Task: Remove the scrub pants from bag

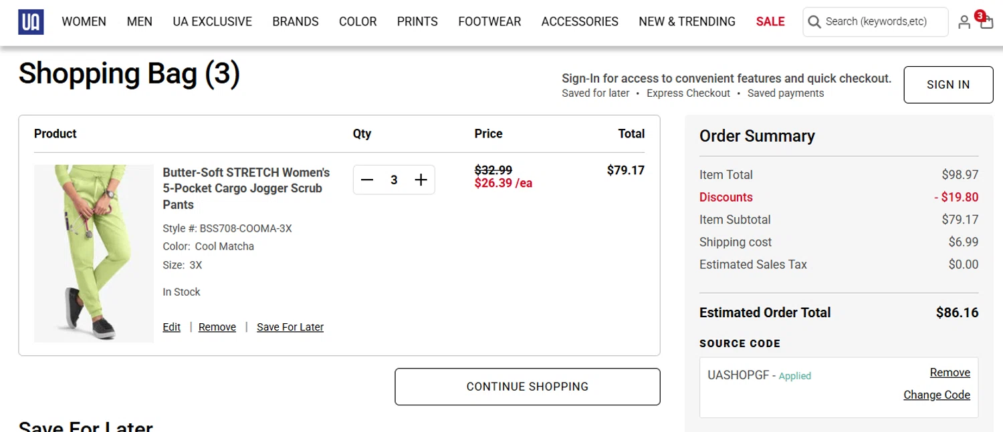Action: (x=217, y=327)
